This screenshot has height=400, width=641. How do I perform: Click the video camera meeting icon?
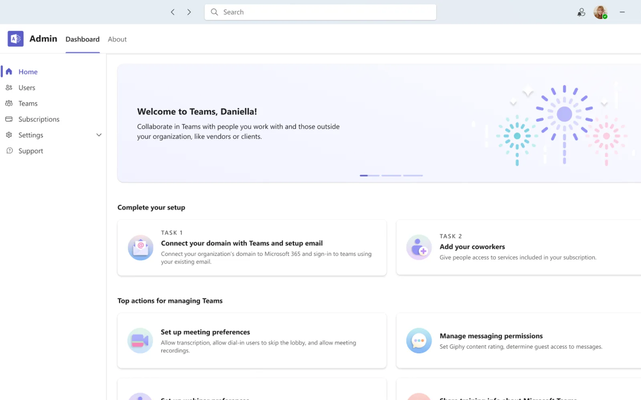pyautogui.click(x=140, y=341)
